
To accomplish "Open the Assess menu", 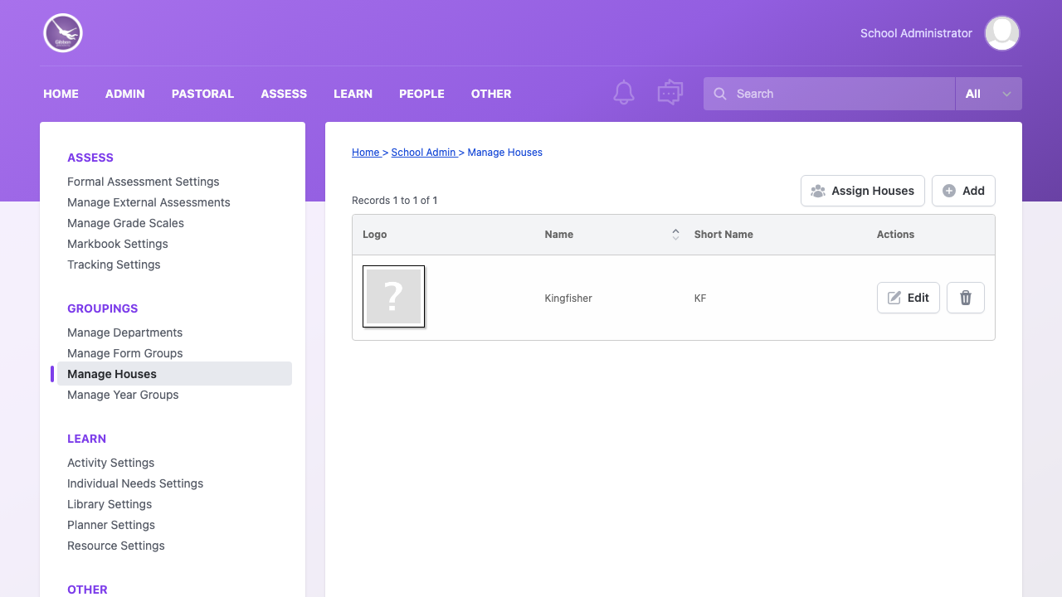I will 284,94.
